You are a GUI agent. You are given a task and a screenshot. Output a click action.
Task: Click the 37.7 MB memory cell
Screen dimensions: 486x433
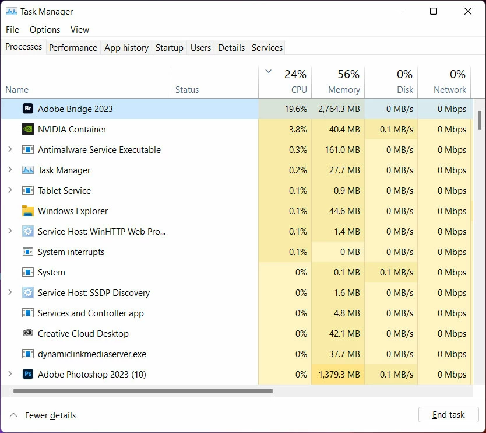[338, 354]
